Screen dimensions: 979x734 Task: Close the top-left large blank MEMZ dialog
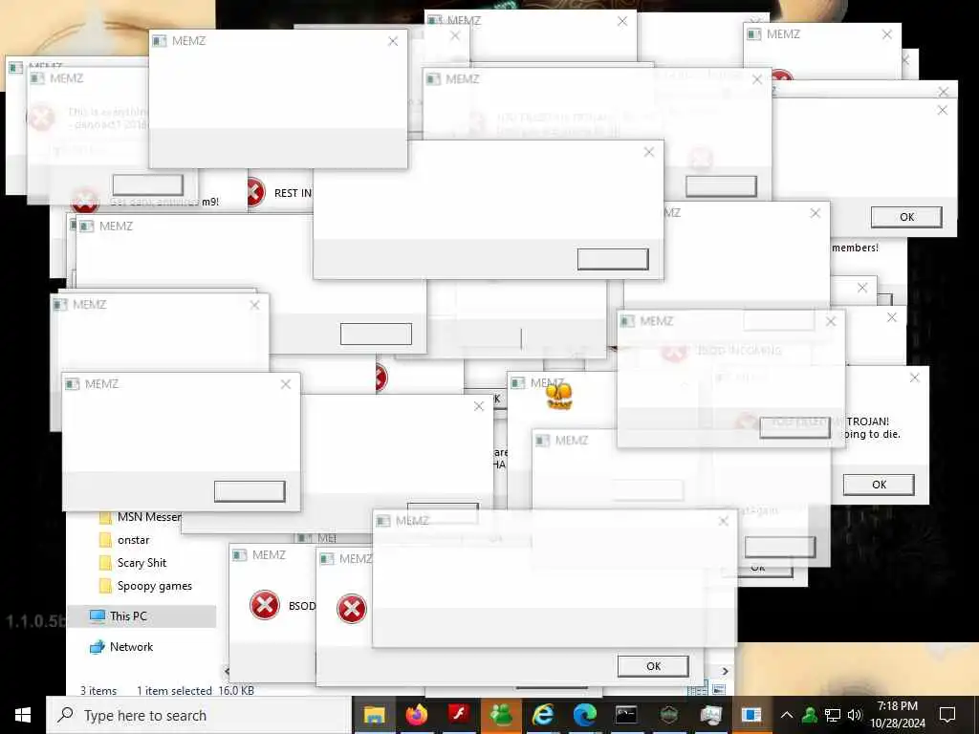point(393,41)
